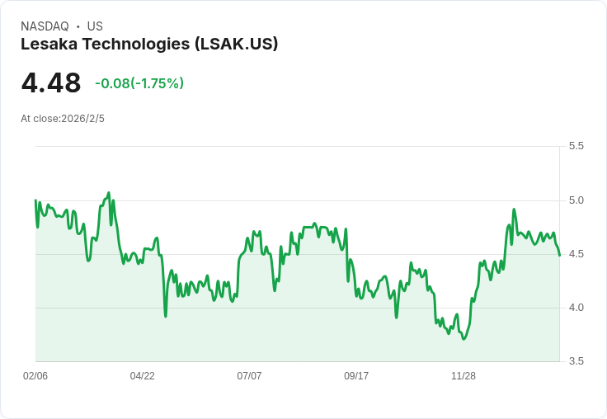Click the 09/17 date axis label
Viewport: 607px width, 419px height.
356,376
